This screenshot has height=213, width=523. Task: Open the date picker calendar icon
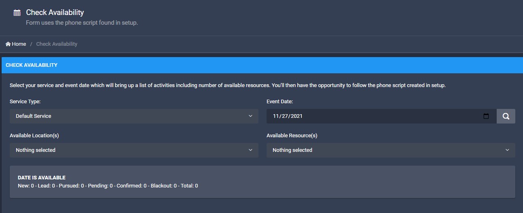pos(486,116)
